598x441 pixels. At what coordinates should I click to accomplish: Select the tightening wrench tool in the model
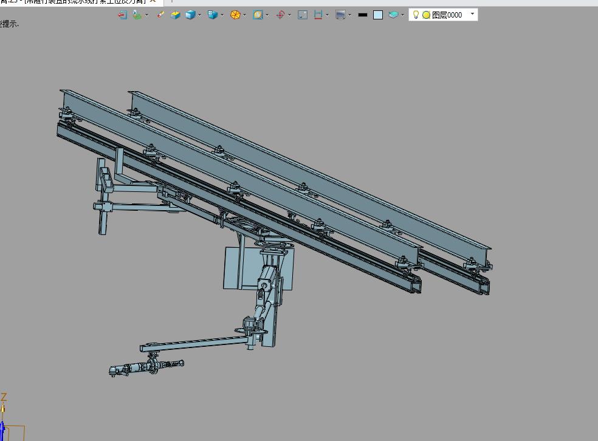tap(146, 367)
